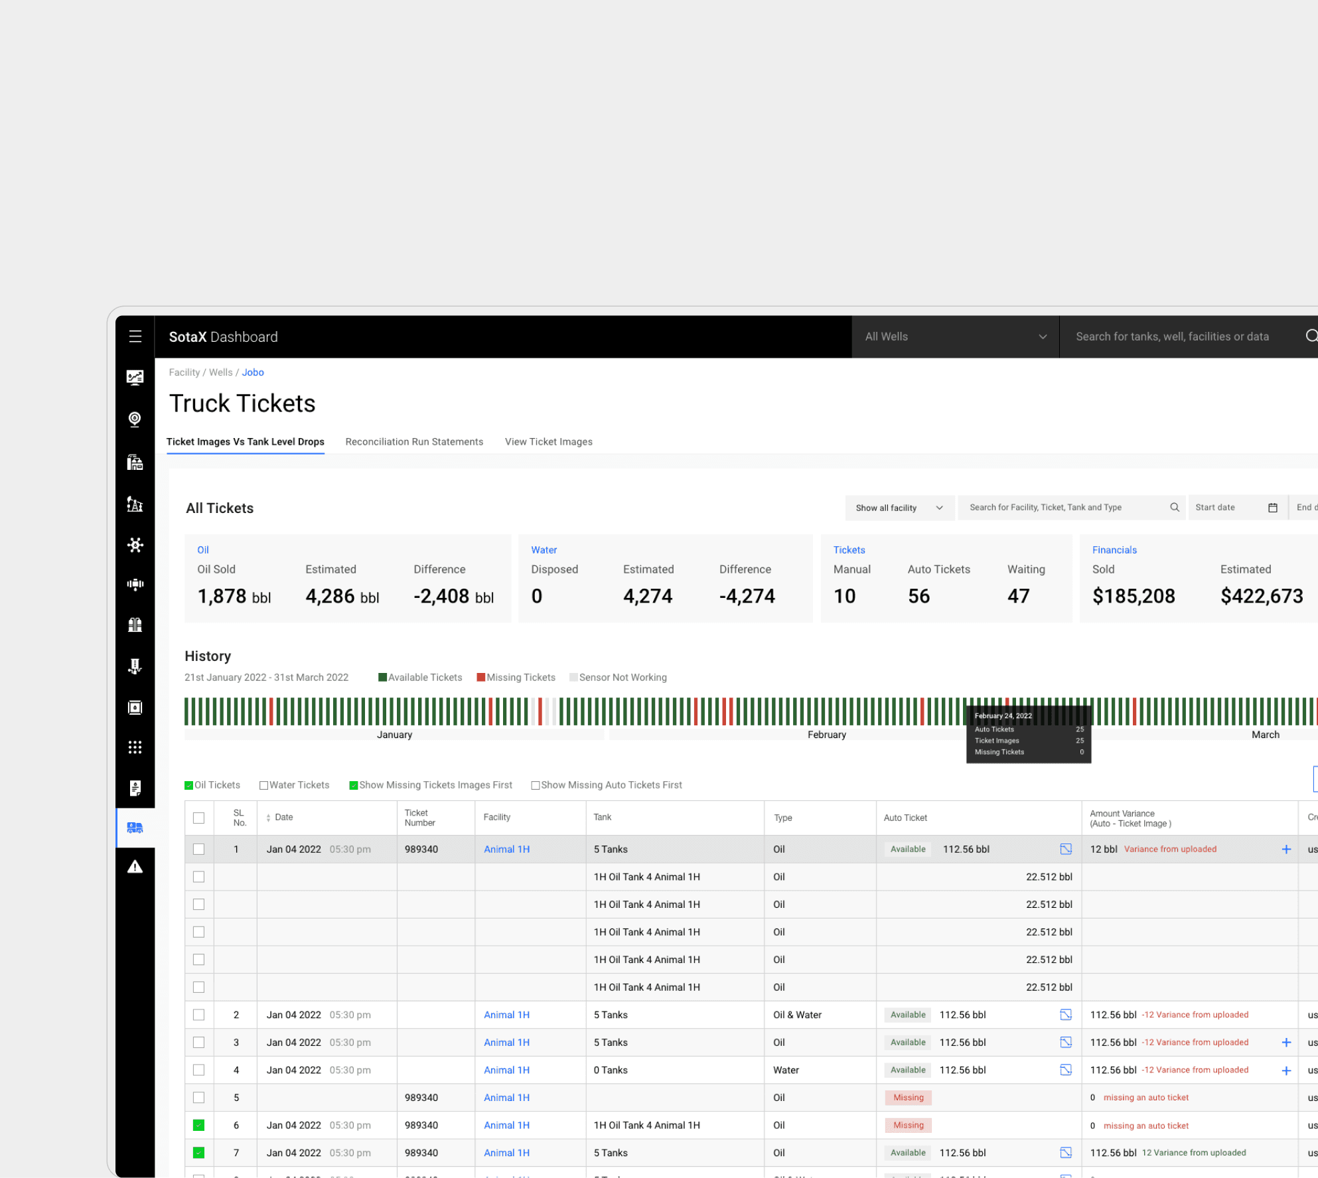Click the plus icon on row 3
Screen dimensions: 1318x1178
[x=1286, y=1043]
